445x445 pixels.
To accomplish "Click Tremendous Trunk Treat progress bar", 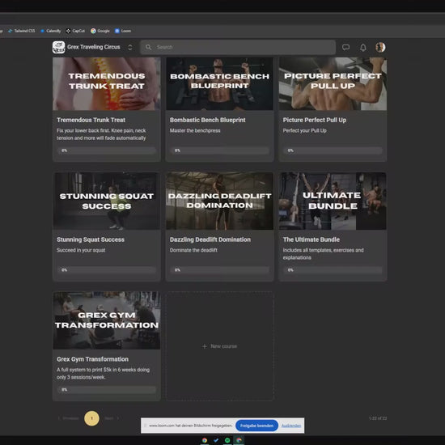I will (x=107, y=150).
